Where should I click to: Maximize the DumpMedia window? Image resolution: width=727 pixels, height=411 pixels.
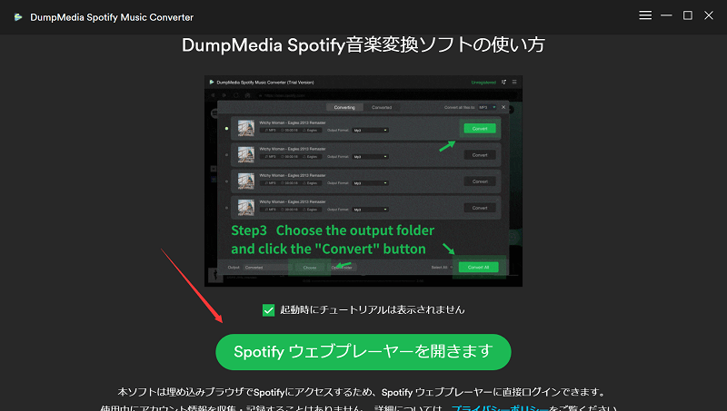[x=688, y=15]
